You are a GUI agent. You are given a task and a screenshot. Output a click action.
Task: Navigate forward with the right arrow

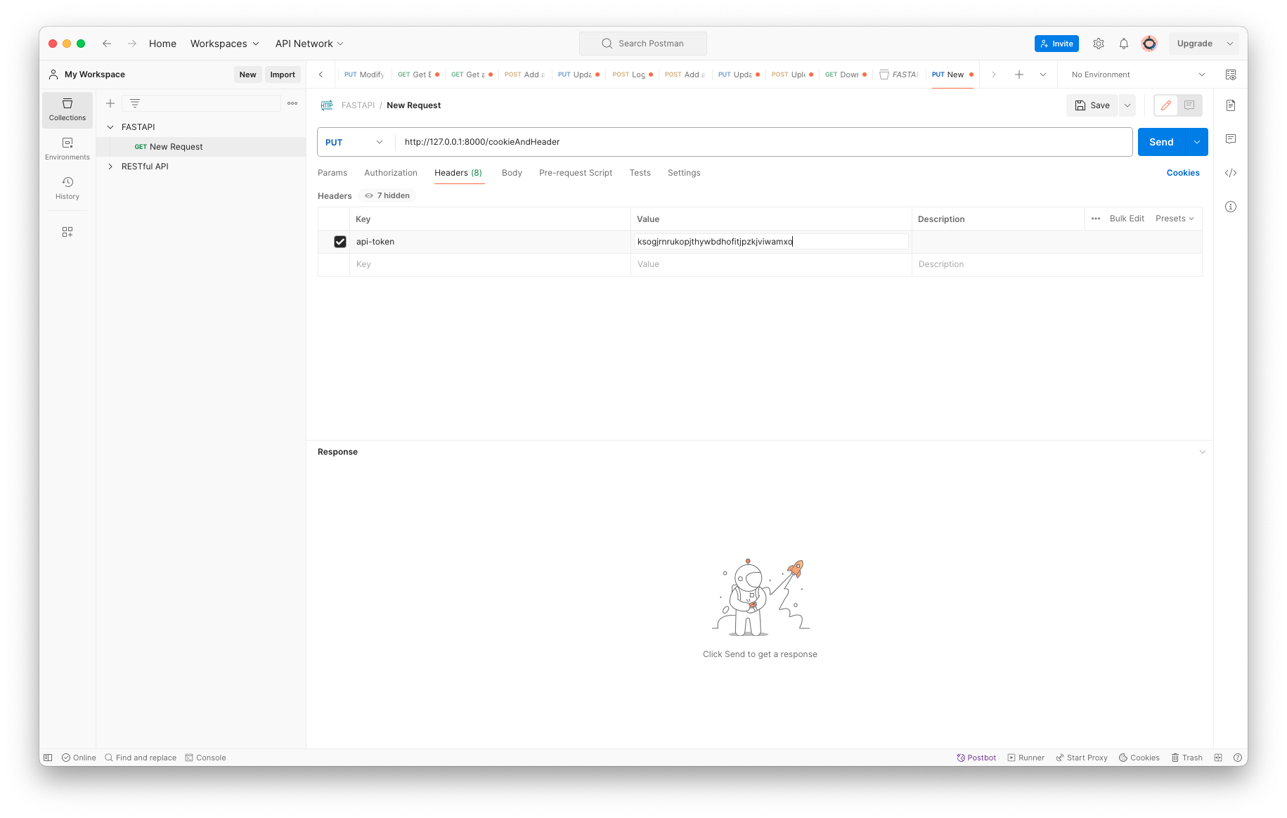tap(132, 44)
